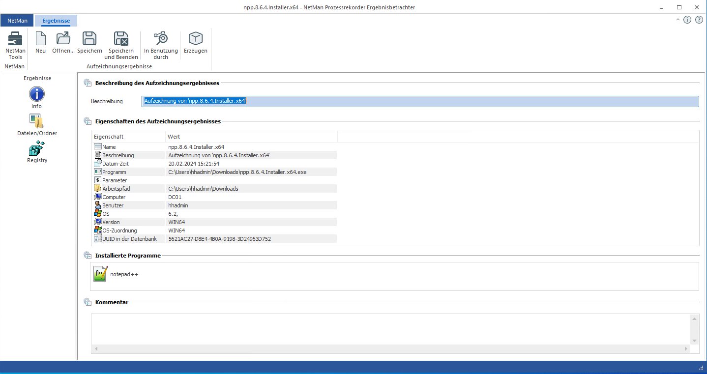Open NetMan Tools in the ribbon
Viewport: 707px width, 374px height.
[x=15, y=39]
